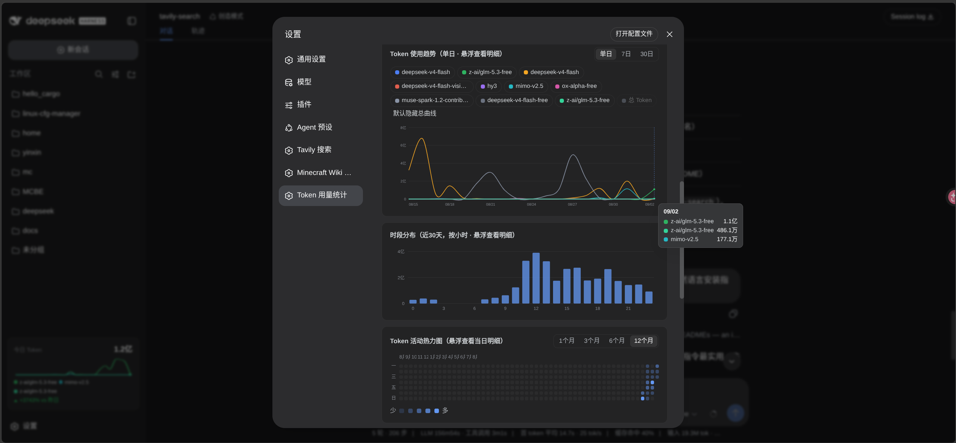Viewport: 956px width, 443px height.
Task: Click the gear icon beside Tavily 搜索
Action: point(288,150)
